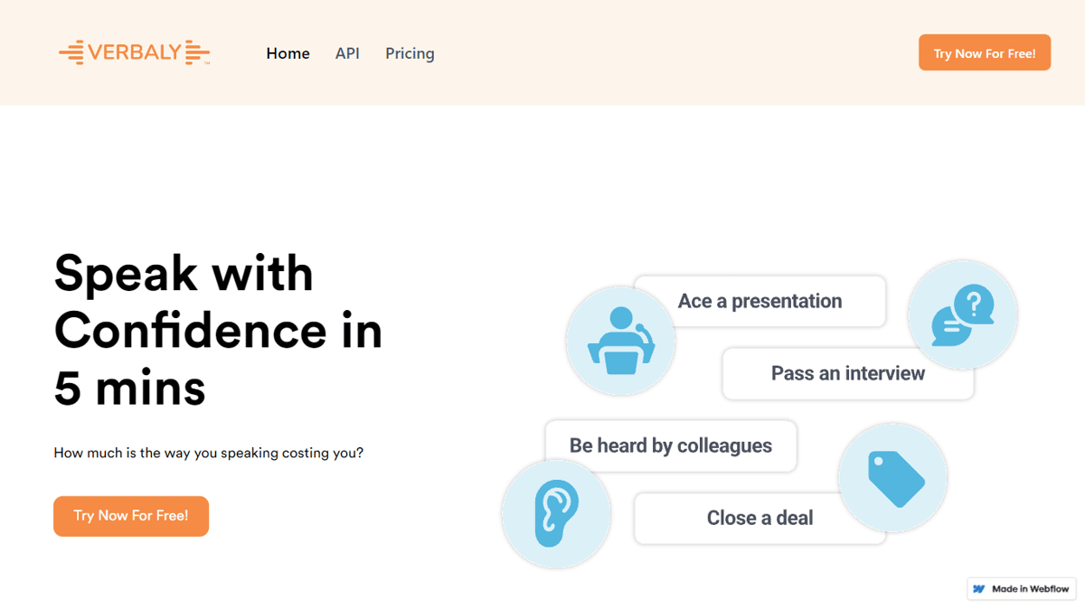The width and height of the screenshot is (1085, 609).
Task: Click the podium speaker icon
Action: tap(620, 342)
